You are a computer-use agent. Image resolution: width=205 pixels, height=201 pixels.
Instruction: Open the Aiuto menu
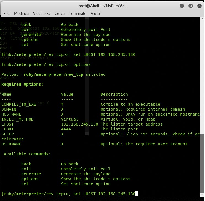(x=95, y=14)
